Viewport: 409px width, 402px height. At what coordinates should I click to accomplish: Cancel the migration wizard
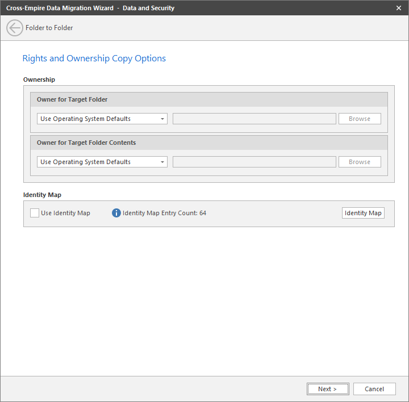tap(374, 389)
